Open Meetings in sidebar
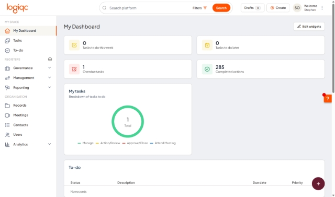Screen dimensions: 335x197 [28, 115]
